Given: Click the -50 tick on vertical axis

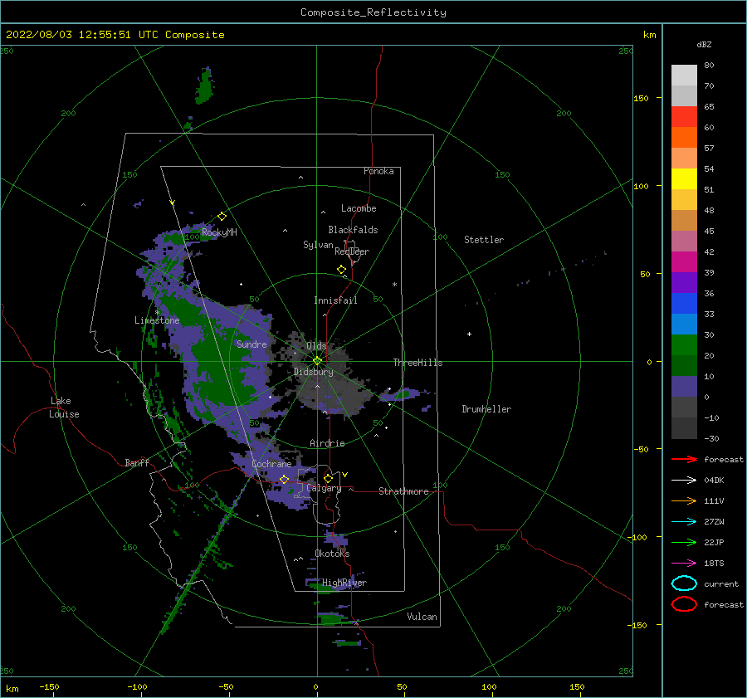Looking at the screenshot, I should [641, 449].
